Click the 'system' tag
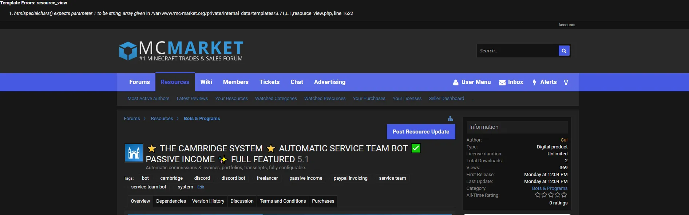Image resolution: width=689 pixels, height=215 pixels. (x=185, y=187)
